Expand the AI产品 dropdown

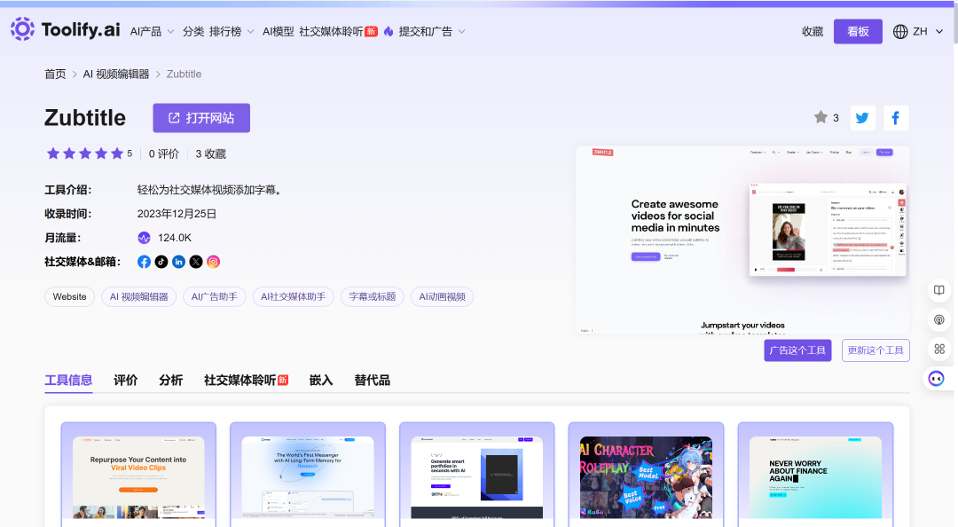(x=153, y=31)
